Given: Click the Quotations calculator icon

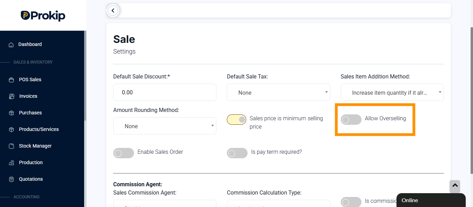Looking at the screenshot, I should [11, 179].
